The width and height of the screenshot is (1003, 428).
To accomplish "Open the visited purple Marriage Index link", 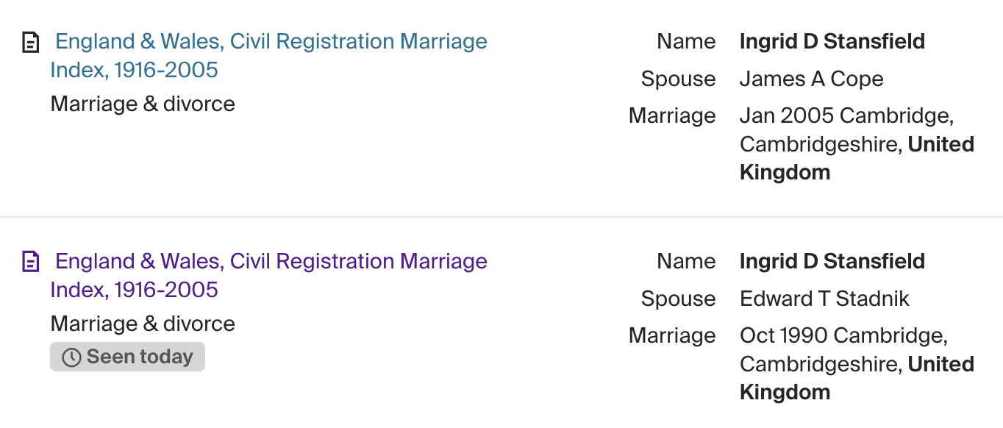I will click(x=271, y=262).
